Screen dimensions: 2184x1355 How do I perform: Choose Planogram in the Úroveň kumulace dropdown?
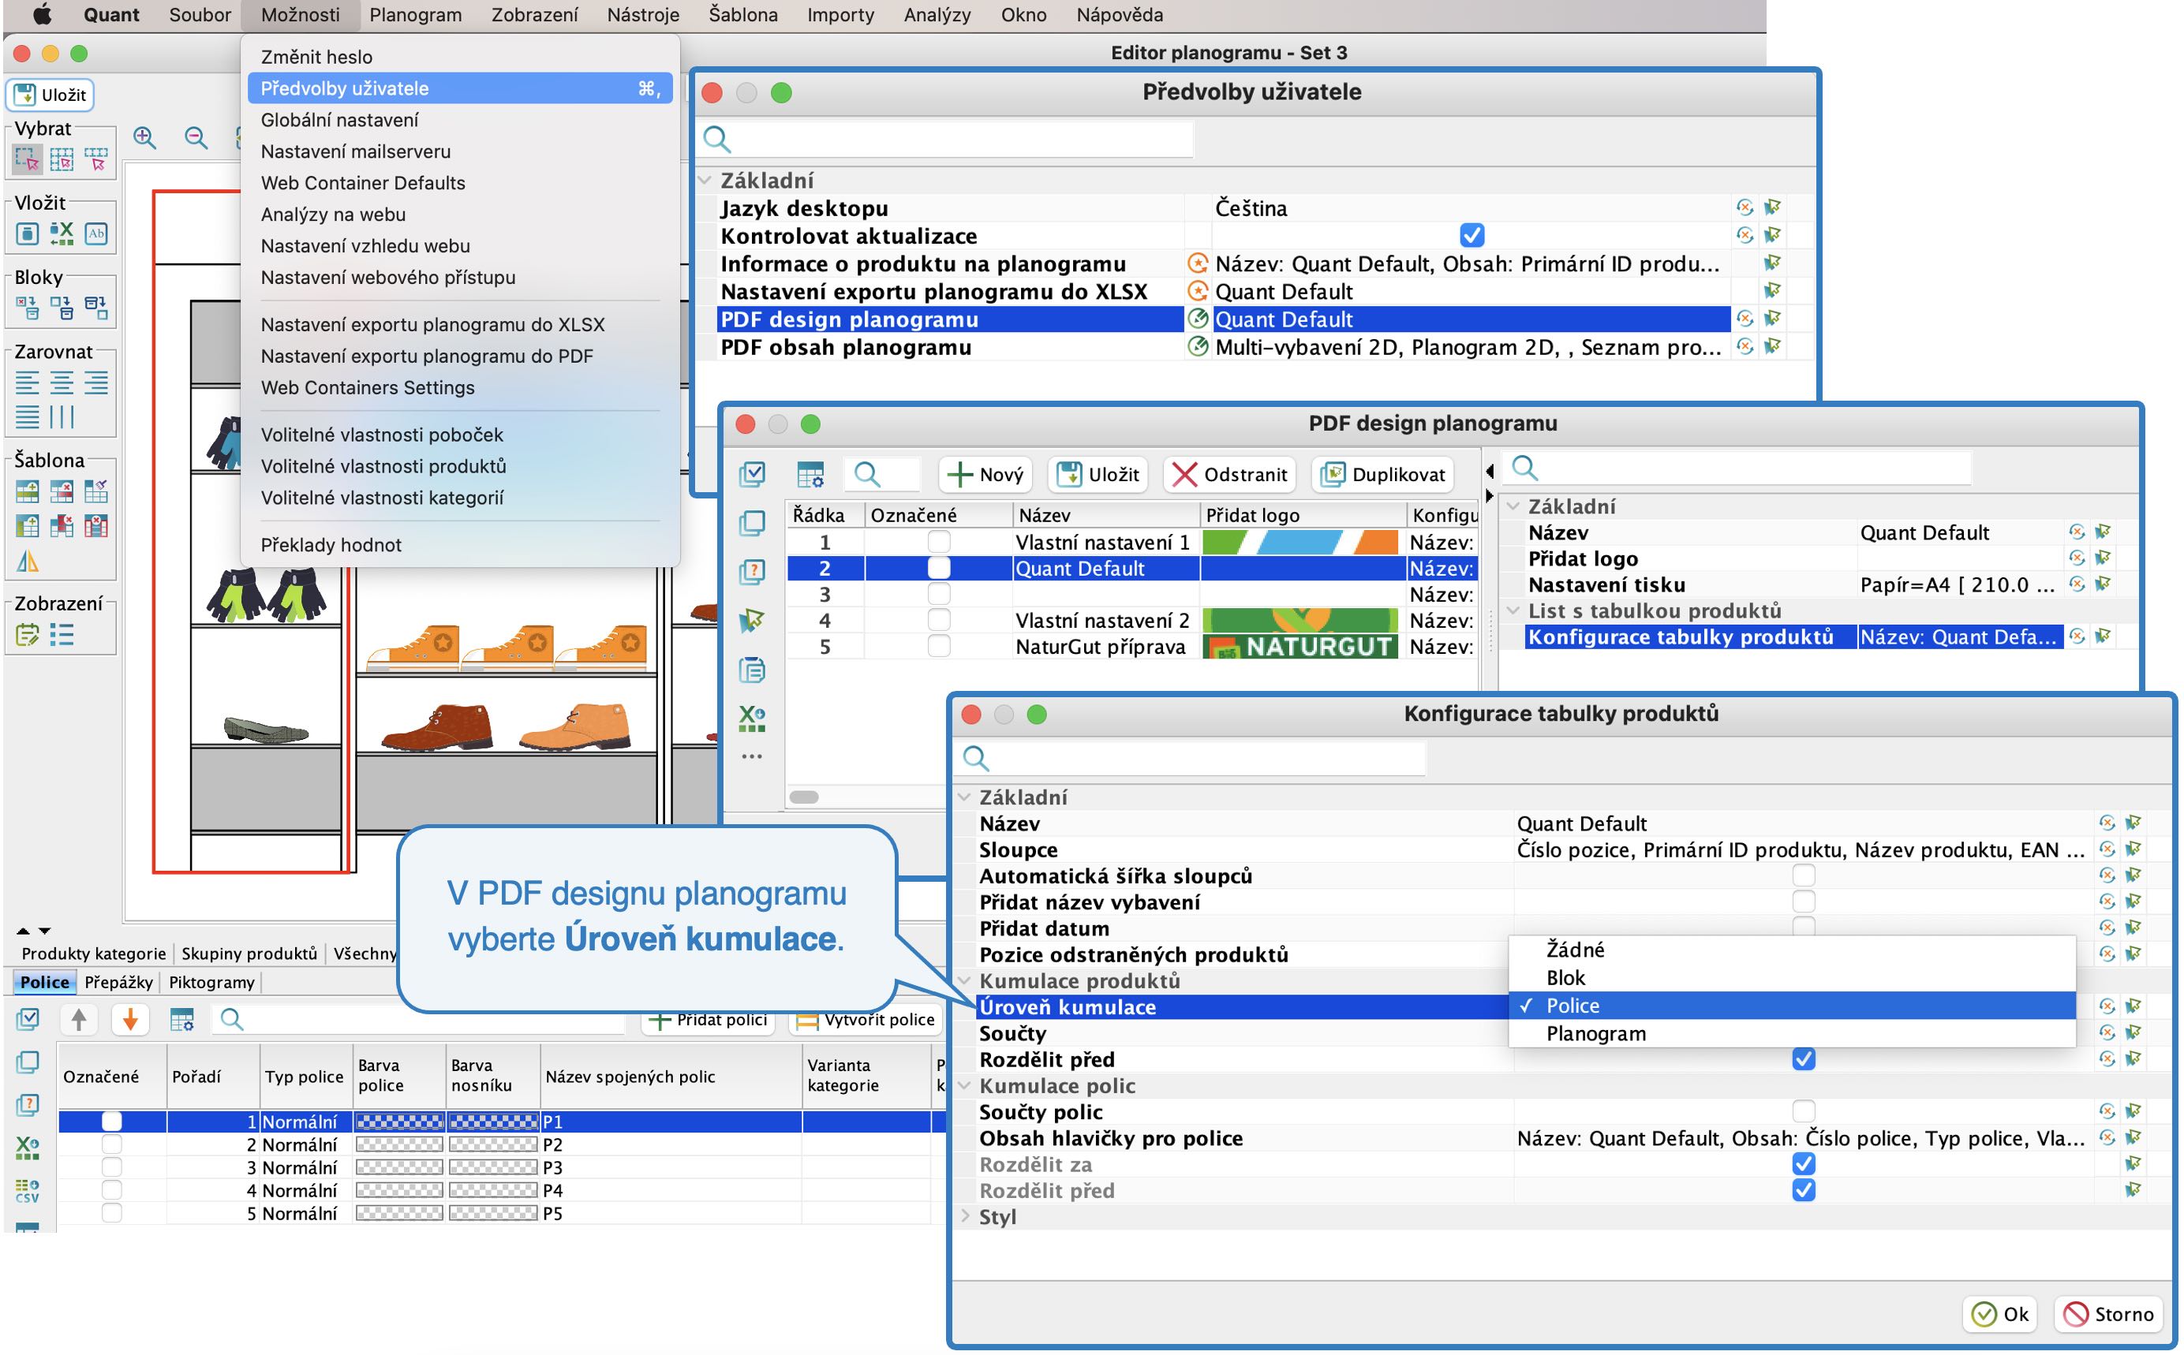tap(1793, 1034)
